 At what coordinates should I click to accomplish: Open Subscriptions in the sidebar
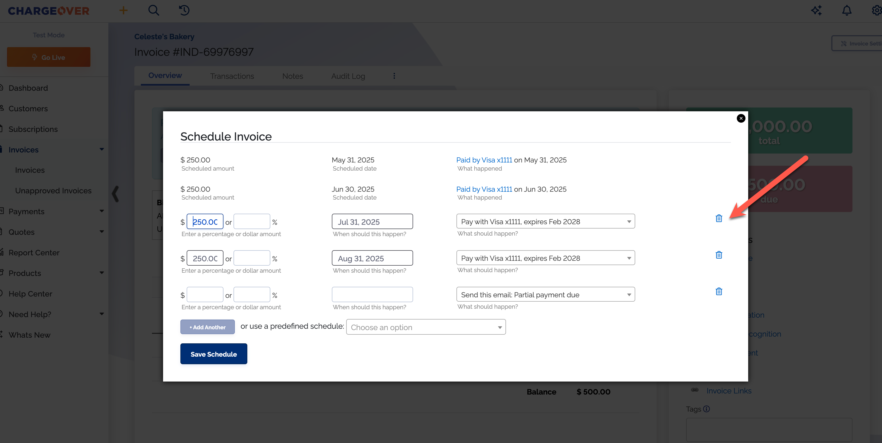pos(33,129)
